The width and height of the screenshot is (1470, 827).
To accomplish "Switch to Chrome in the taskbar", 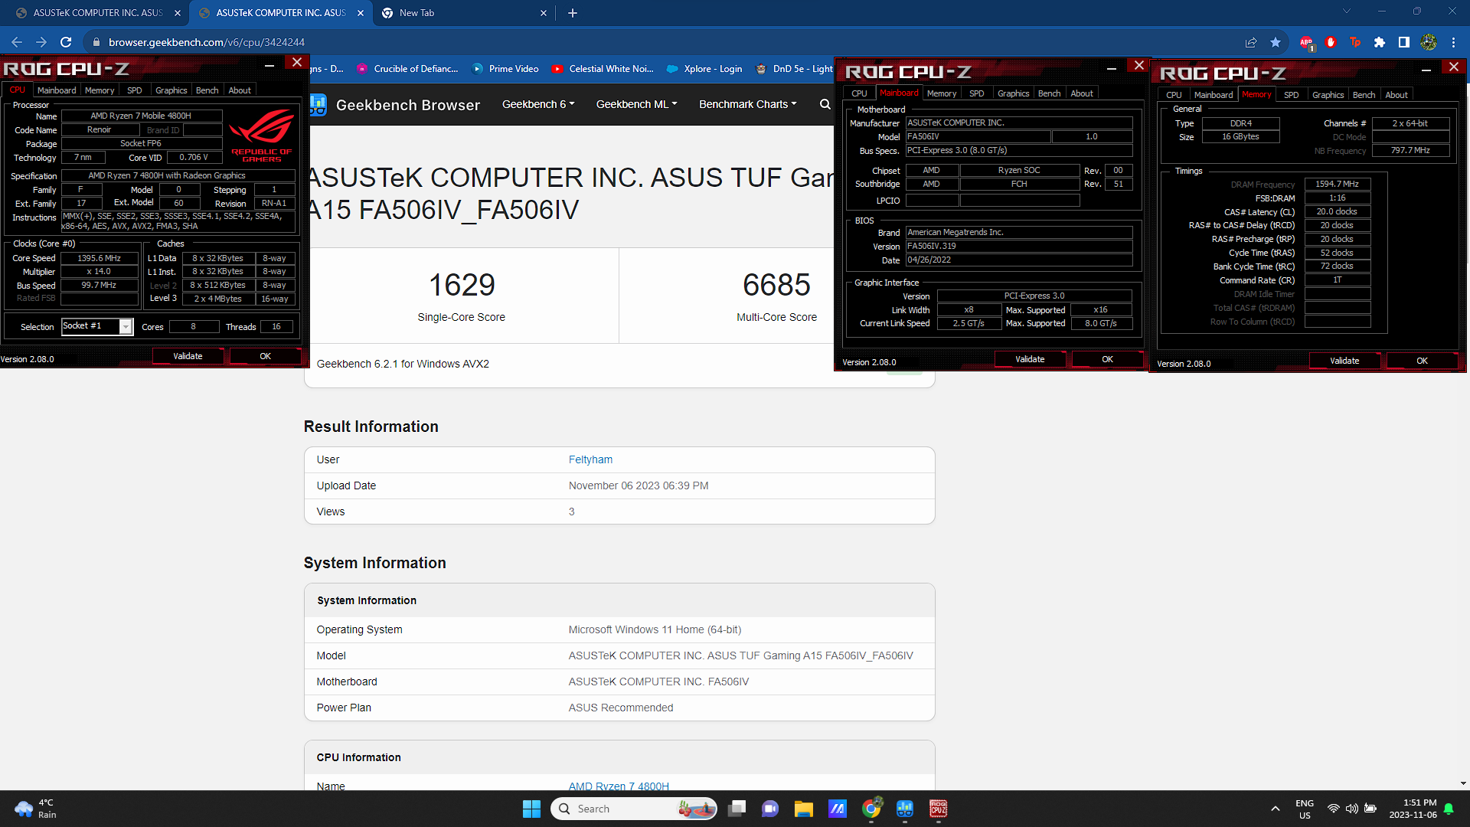I will [x=871, y=809].
